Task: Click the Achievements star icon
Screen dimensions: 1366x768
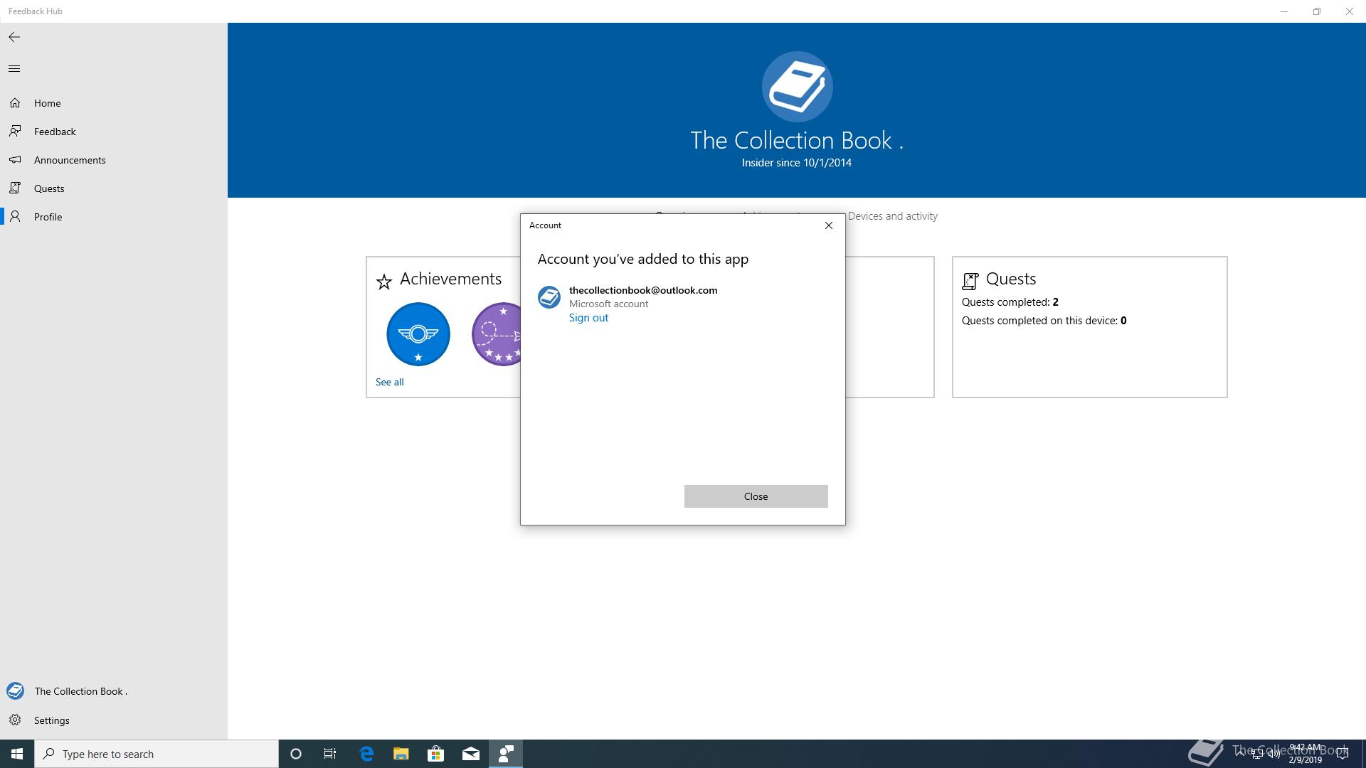Action: pos(384,282)
